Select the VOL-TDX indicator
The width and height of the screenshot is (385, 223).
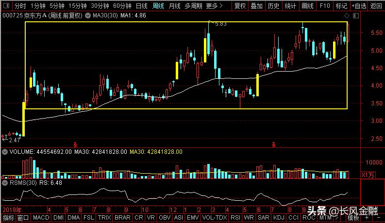click(x=215, y=217)
